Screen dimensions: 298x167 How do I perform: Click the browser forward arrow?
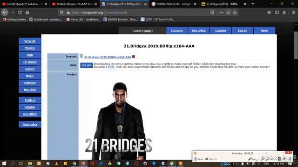(x=13, y=13)
